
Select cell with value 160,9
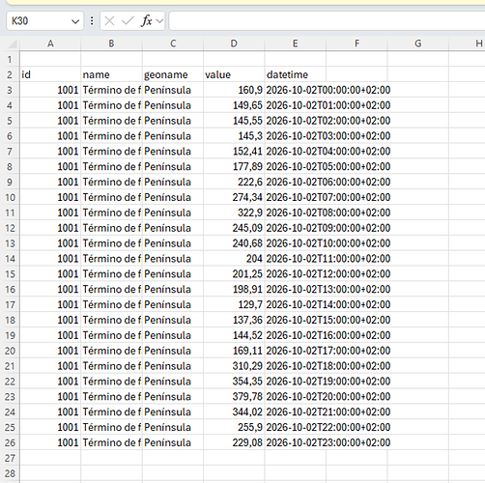click(x=234, y=90)
